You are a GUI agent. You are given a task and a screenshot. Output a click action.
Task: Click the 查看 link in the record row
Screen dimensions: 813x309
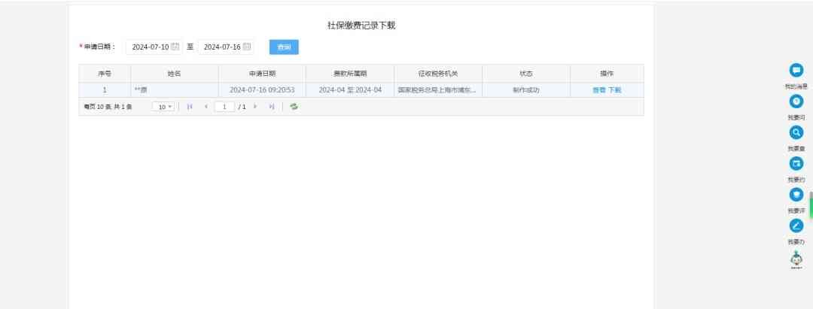tap(598, 89)
